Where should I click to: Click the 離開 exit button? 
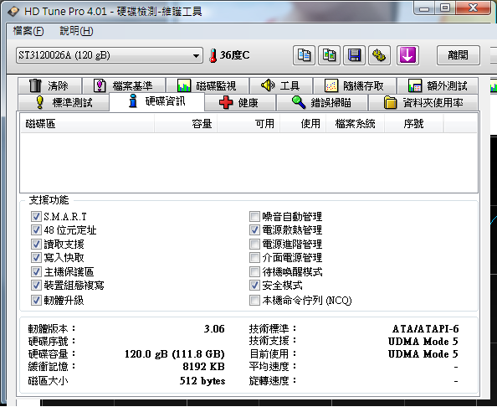coord(458,55)
